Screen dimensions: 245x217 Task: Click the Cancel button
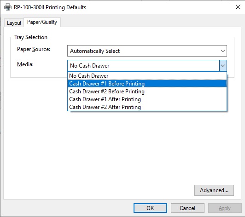187,208
